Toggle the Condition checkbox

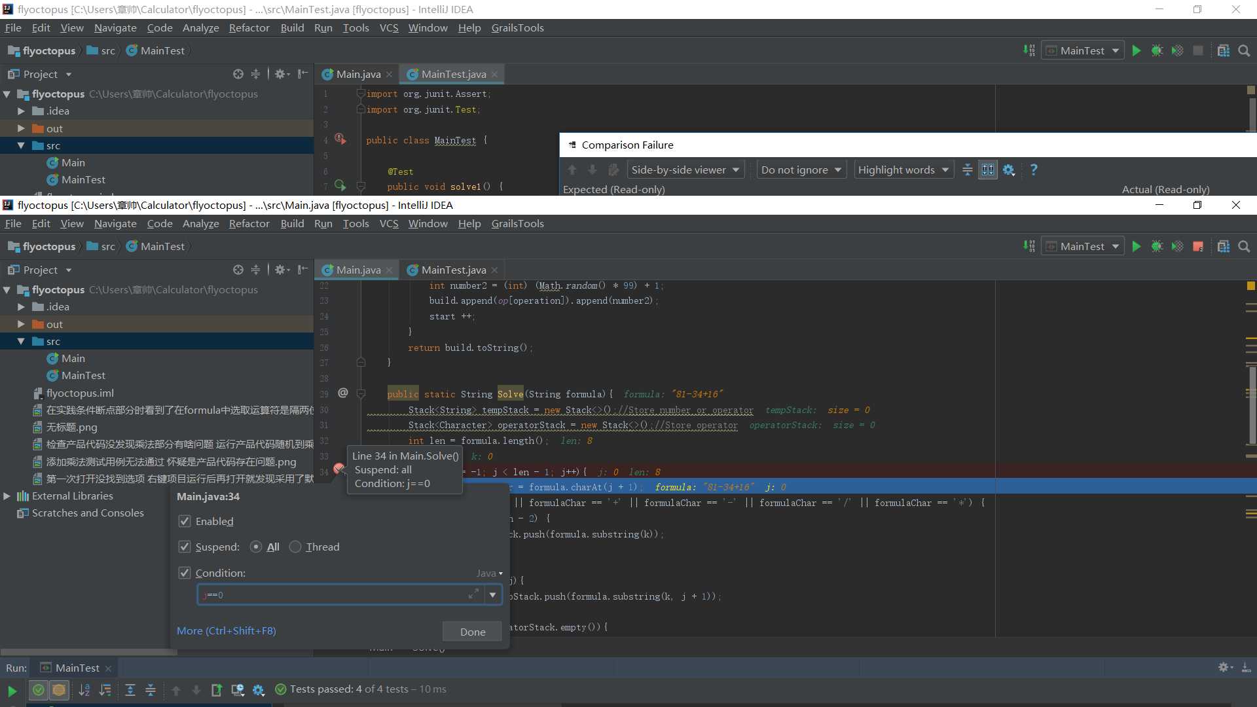(x=185, y=573)
